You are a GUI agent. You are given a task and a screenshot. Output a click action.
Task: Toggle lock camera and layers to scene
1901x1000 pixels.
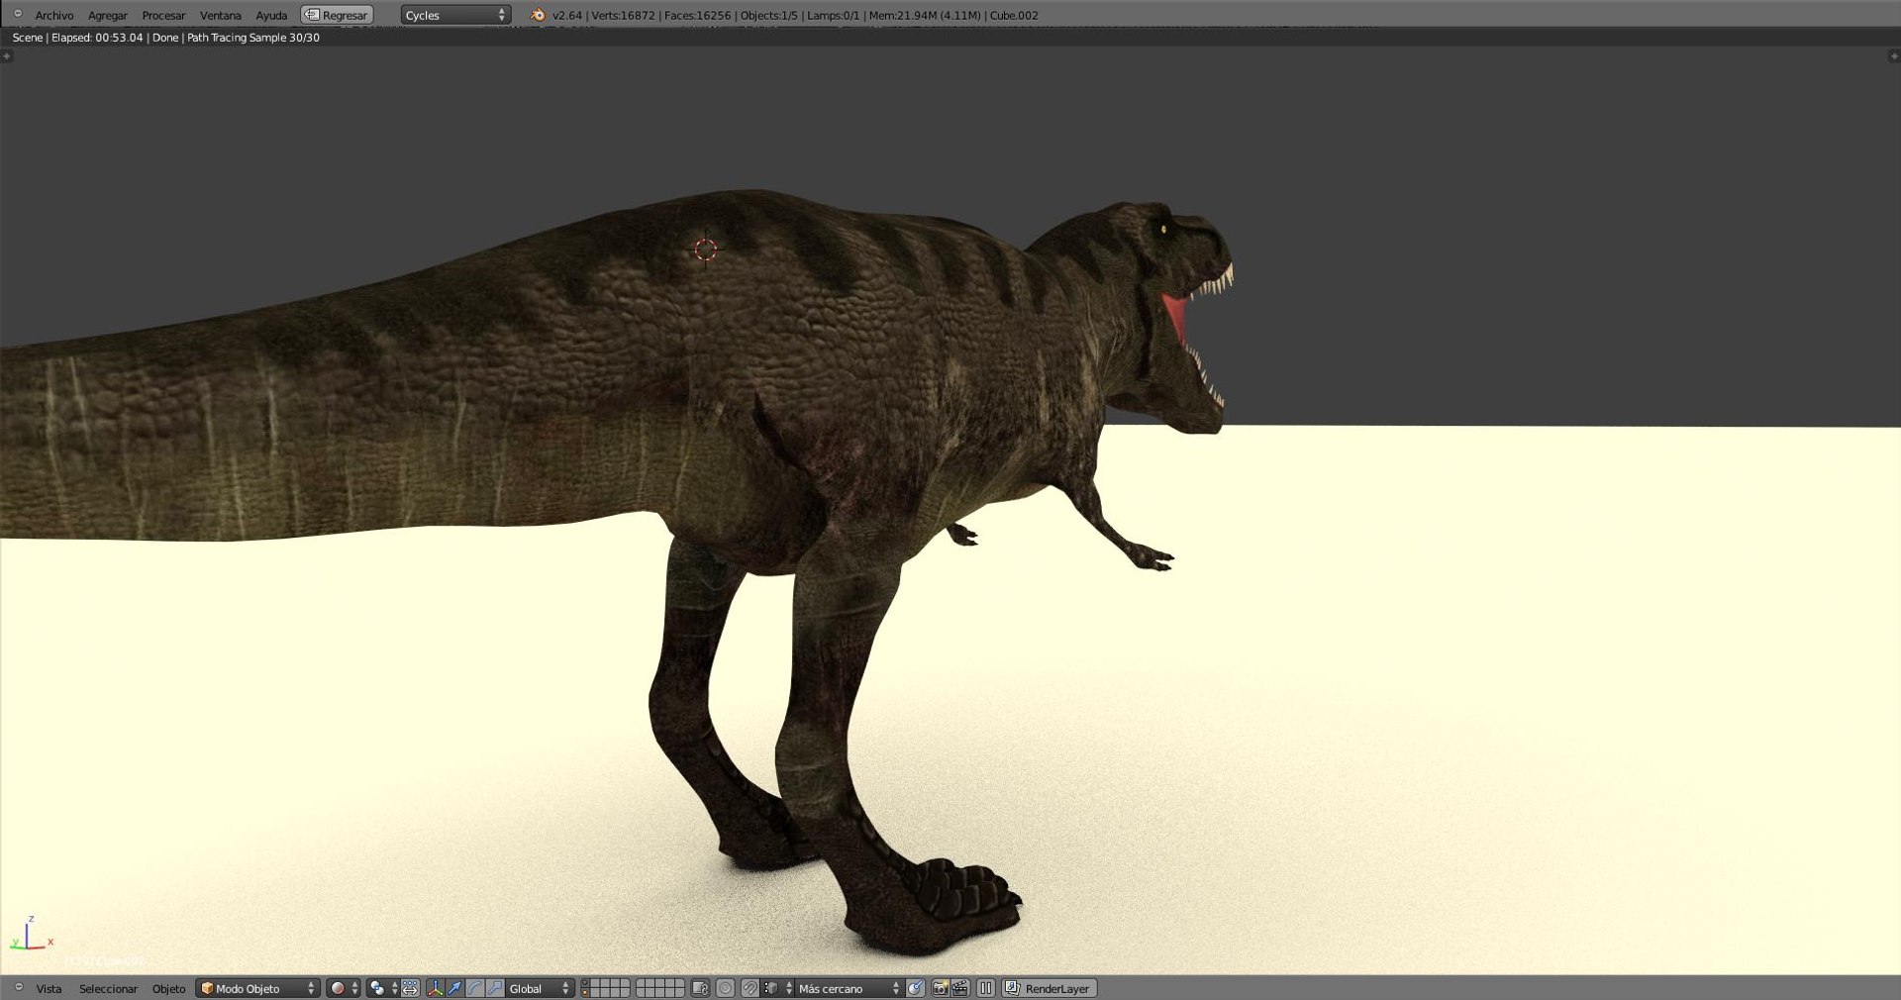point(700,988)
